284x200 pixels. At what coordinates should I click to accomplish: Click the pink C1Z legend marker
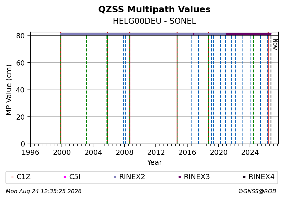coord(12,177)
